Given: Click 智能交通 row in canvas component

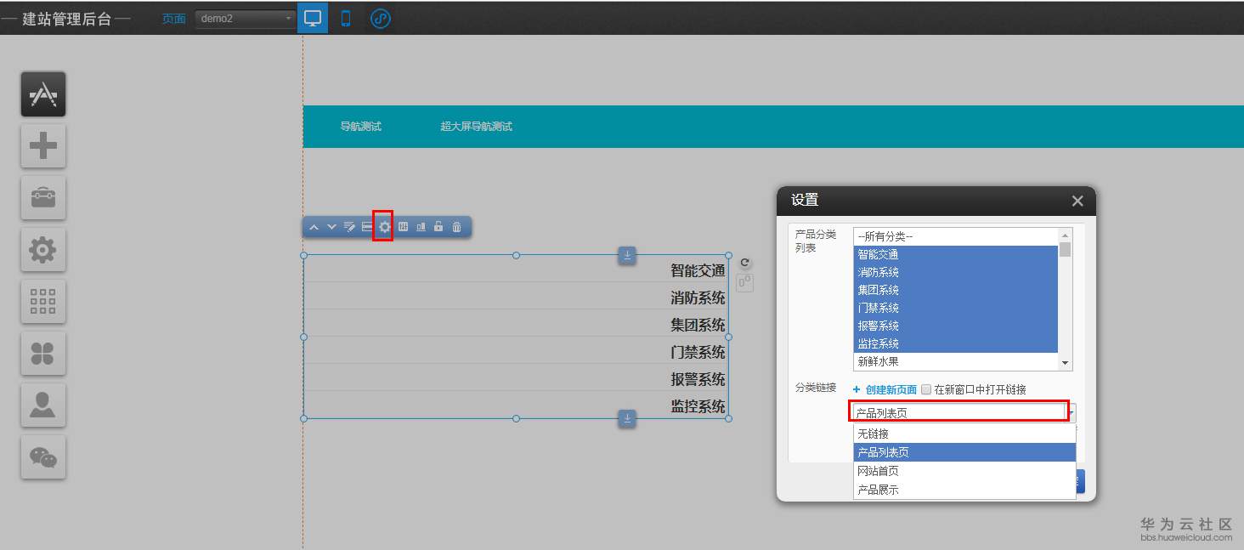Looking at the screenshot, I should point(516,270).
